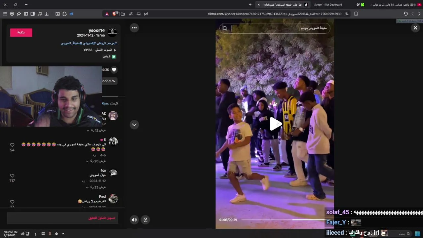Expand عرض 12 replies
423x238 pixels.
coord(96,131)
